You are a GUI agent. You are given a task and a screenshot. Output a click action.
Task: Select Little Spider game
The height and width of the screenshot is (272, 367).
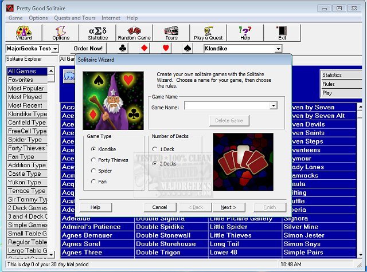pyautogui.click(x=245, y=227)
